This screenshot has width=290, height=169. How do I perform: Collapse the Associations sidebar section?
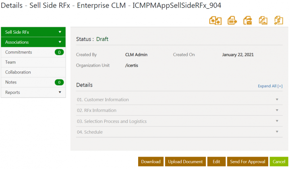[60, 42]
